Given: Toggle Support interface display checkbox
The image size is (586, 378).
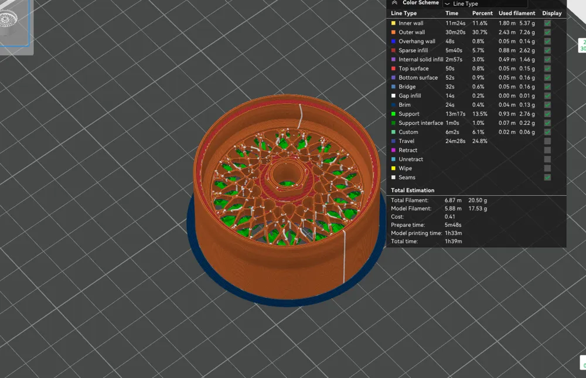Looking at the screenshot, I should click(547, 123).
